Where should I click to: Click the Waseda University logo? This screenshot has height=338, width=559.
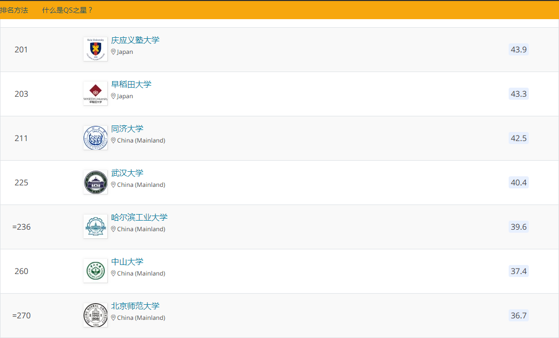[x=96, y=93]
